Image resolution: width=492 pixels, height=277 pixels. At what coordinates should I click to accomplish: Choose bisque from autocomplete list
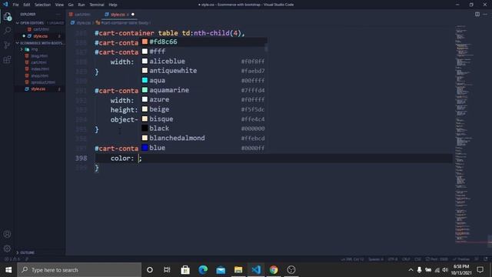pos(203,119)
